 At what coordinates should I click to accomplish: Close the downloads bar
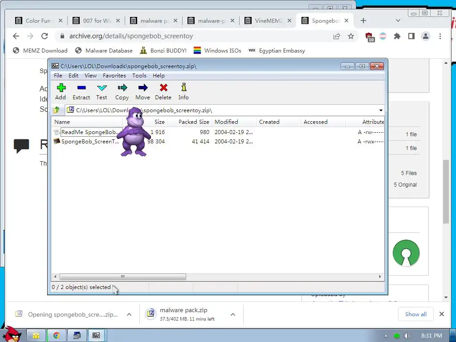point(441,314)
